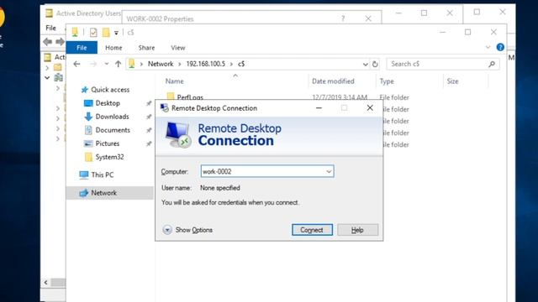The height and width of the screenshot is (302, 538).
Task: Sort by Type column header
Action: pos(387,81)
